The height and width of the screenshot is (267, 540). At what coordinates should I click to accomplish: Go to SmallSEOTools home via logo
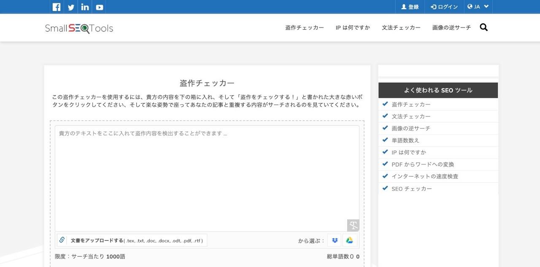point(79,28)
